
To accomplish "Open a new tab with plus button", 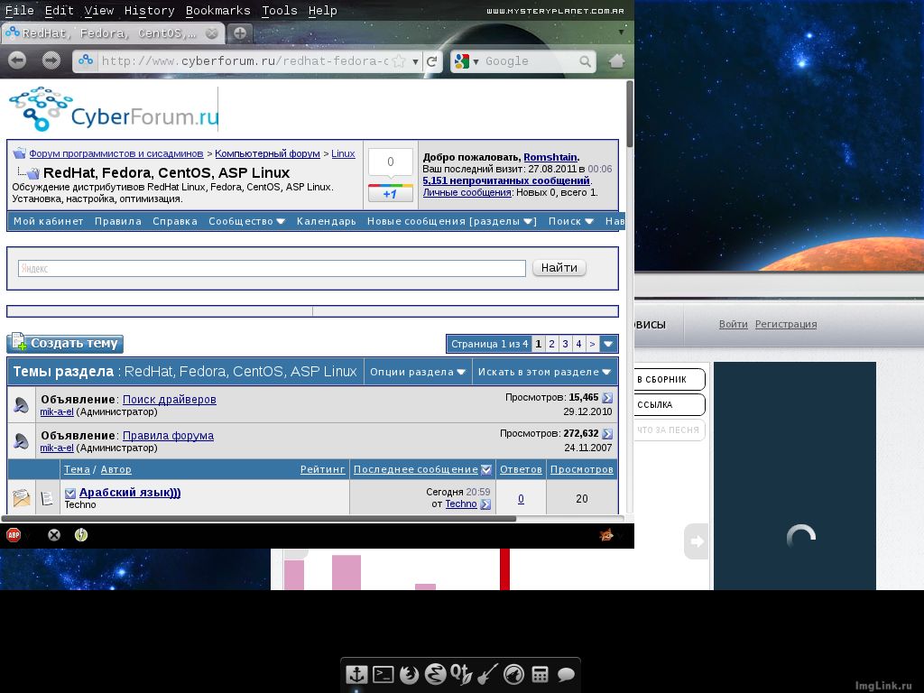I will (240, 33).
